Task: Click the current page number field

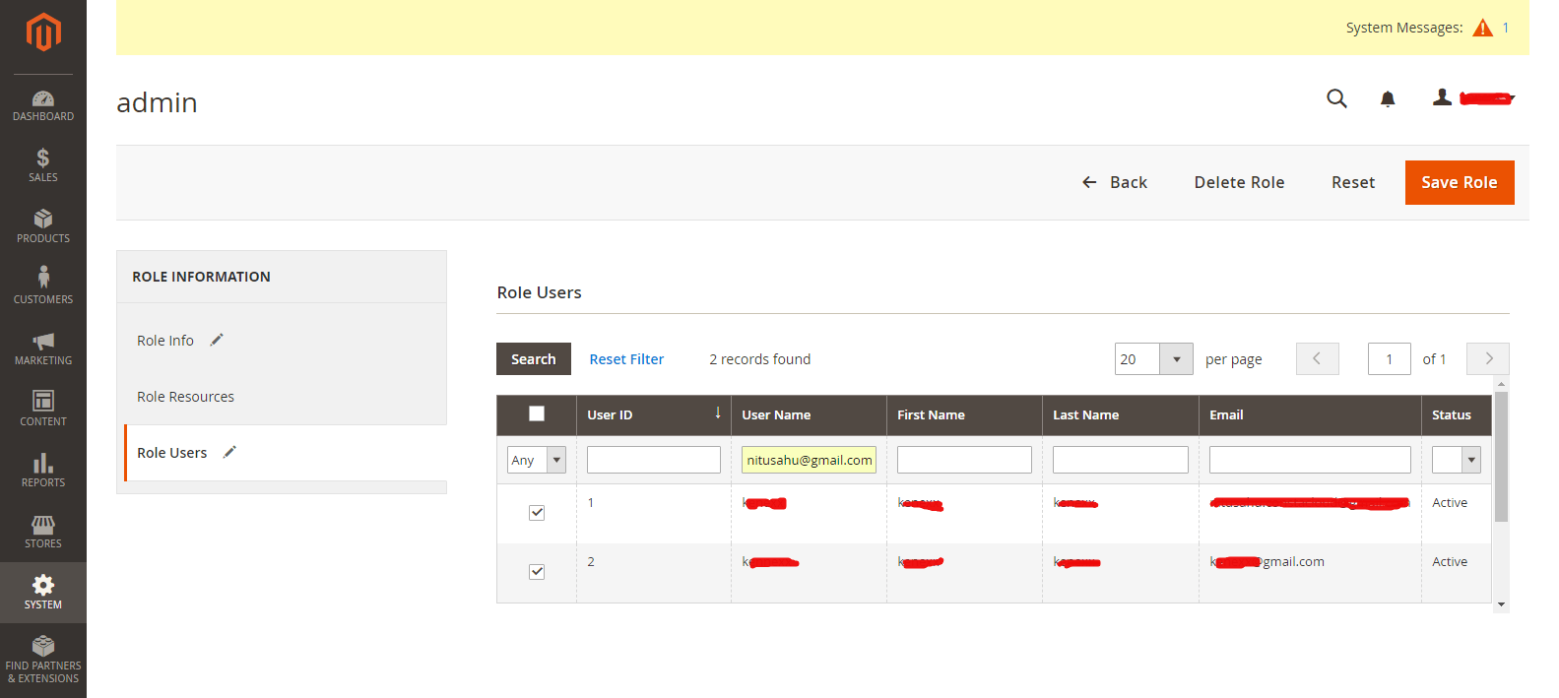Action: (1390, 359)
